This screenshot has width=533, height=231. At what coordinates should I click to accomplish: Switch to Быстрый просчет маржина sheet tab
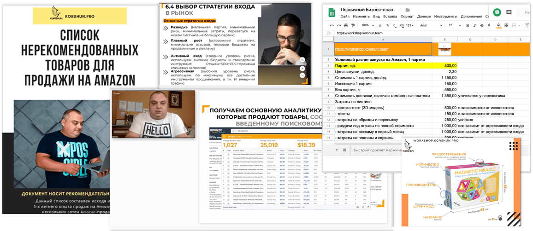click(x=377, y=150)
